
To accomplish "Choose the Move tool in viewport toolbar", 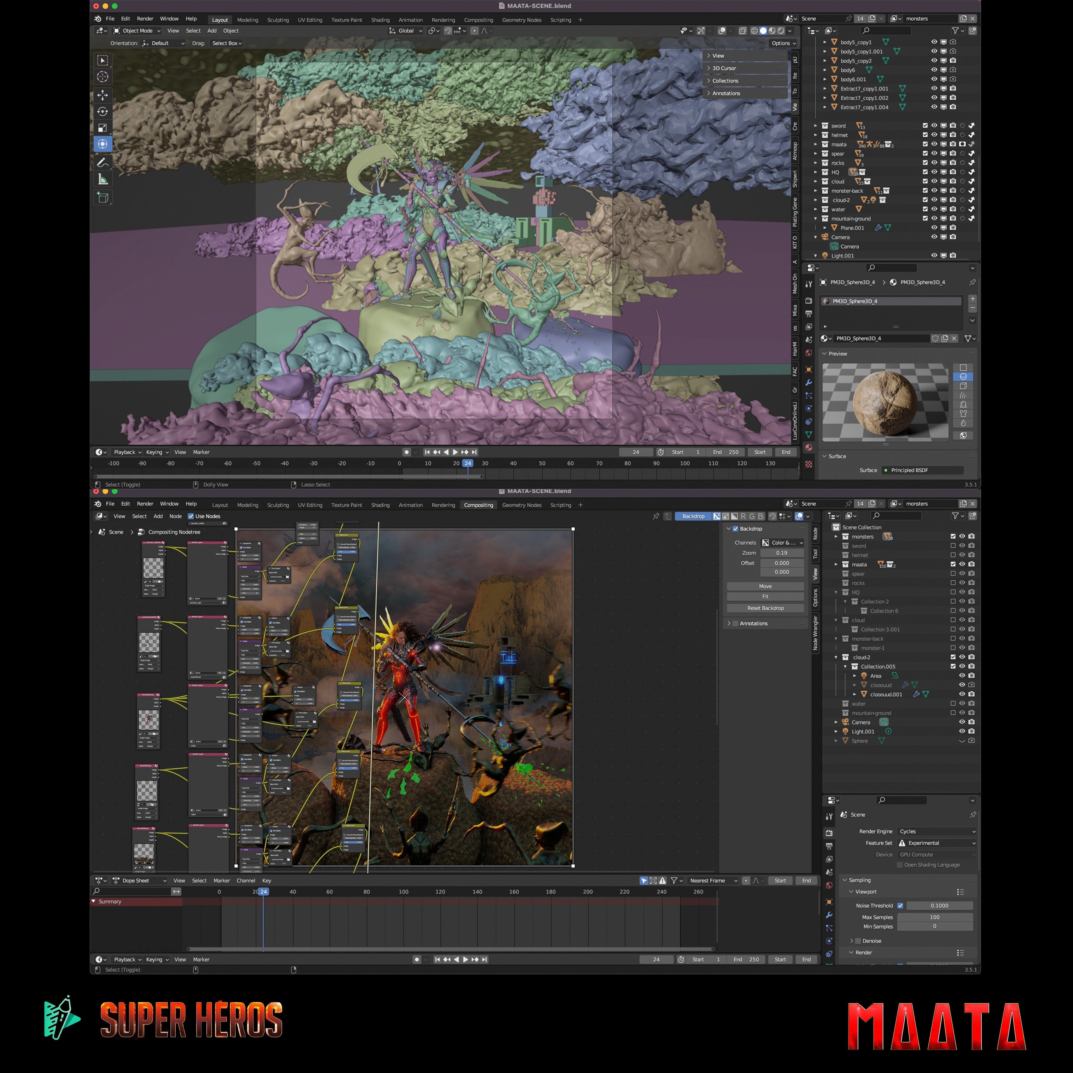I will (103, 95).
